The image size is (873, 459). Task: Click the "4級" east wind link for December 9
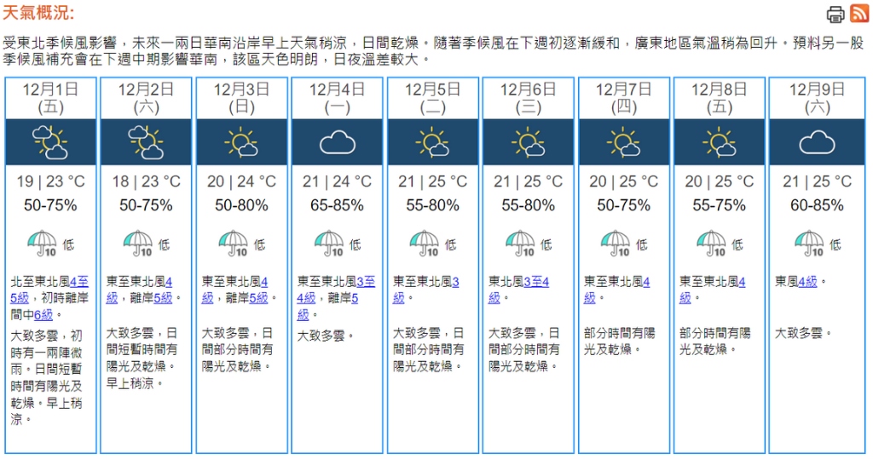[x=807, y=281]
